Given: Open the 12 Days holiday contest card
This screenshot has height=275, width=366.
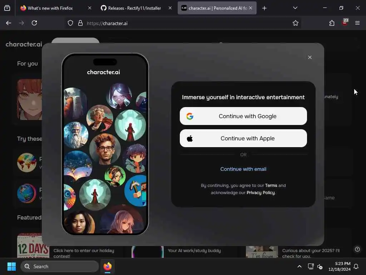Looking at the screenshot, I should [x=33, y=245].
